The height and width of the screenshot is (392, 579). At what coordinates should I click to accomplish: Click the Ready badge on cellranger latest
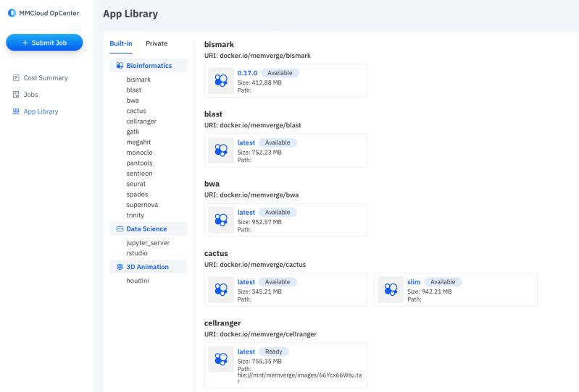(274, 351)
